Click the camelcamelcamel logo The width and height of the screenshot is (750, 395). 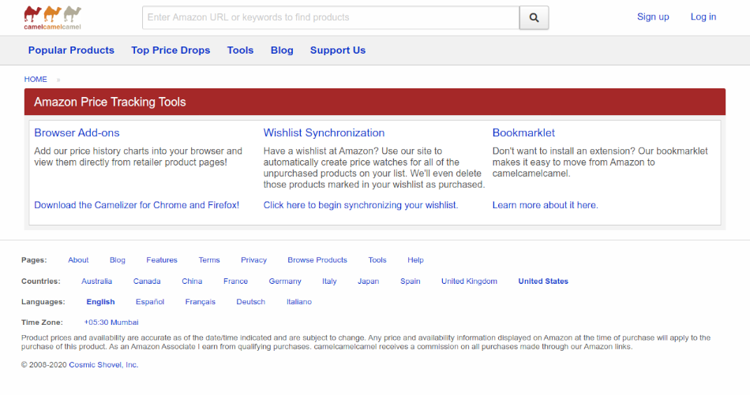(x=53, y=17)
